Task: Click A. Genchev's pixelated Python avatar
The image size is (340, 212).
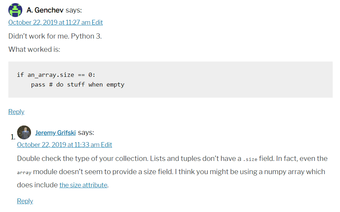Action: [x=15, y=10]
